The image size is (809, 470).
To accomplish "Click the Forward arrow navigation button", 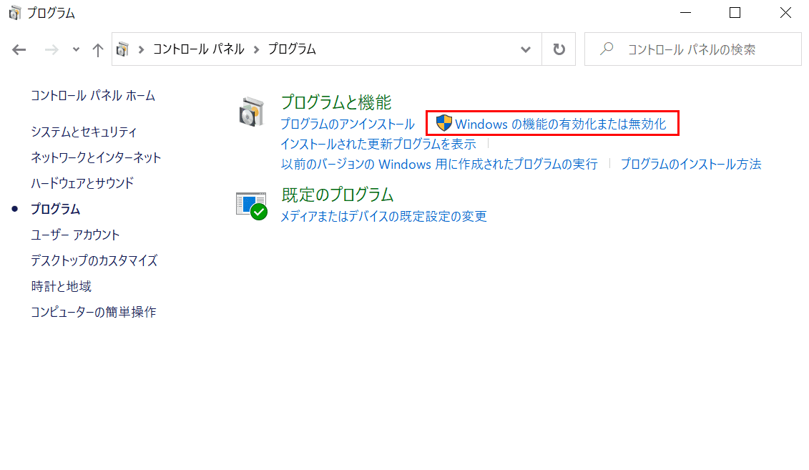I will tap(52, 49).
